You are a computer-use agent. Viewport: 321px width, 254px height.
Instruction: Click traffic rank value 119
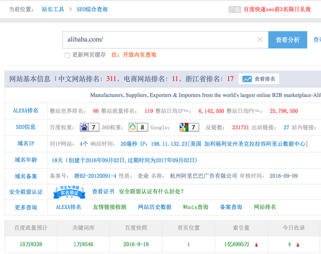coord(149,111)
